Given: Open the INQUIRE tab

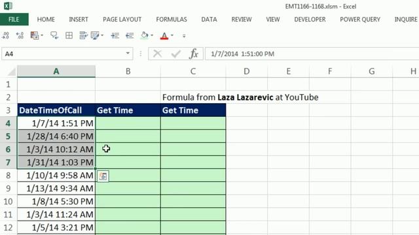Looking at the screenshot, I should (x=406, y=20).
